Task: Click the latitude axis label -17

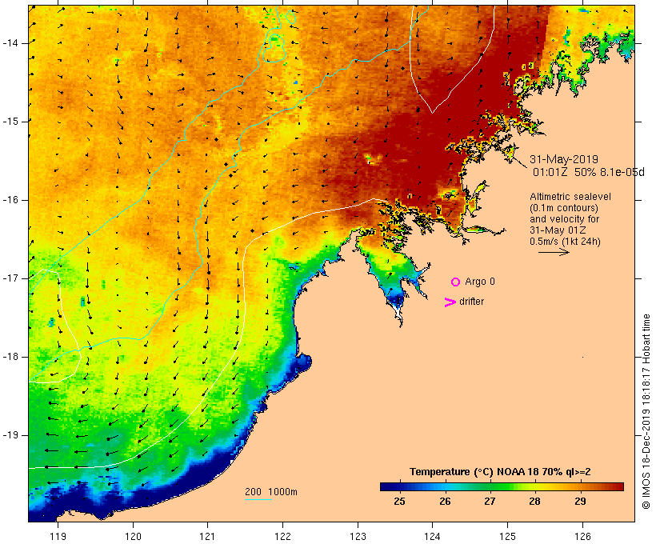Action: pos(10,278)
